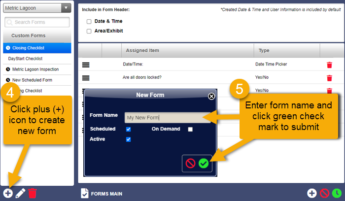Image resolution: width=345 pixels, height=201 pixels.
Task: Submit new form with green check mark
Action: (204, 164)
